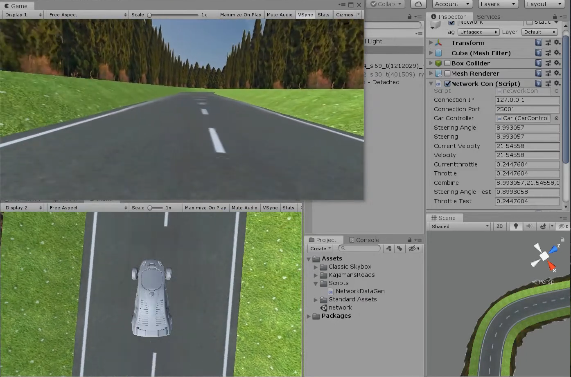Disable the Network Con script checkbox
This screenshot has height=377, width=571.
[447, 84]
